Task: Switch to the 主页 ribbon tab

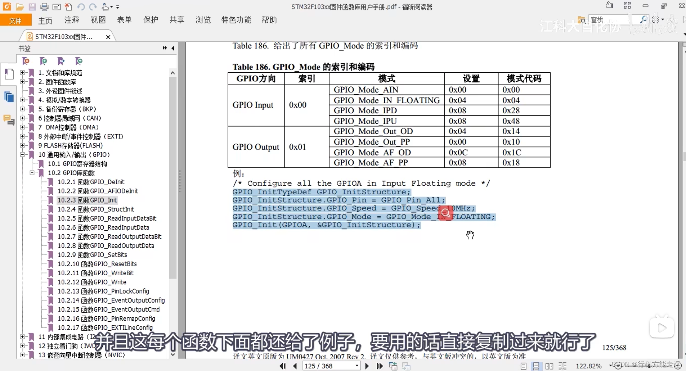Action: click(x=45, y=20)
